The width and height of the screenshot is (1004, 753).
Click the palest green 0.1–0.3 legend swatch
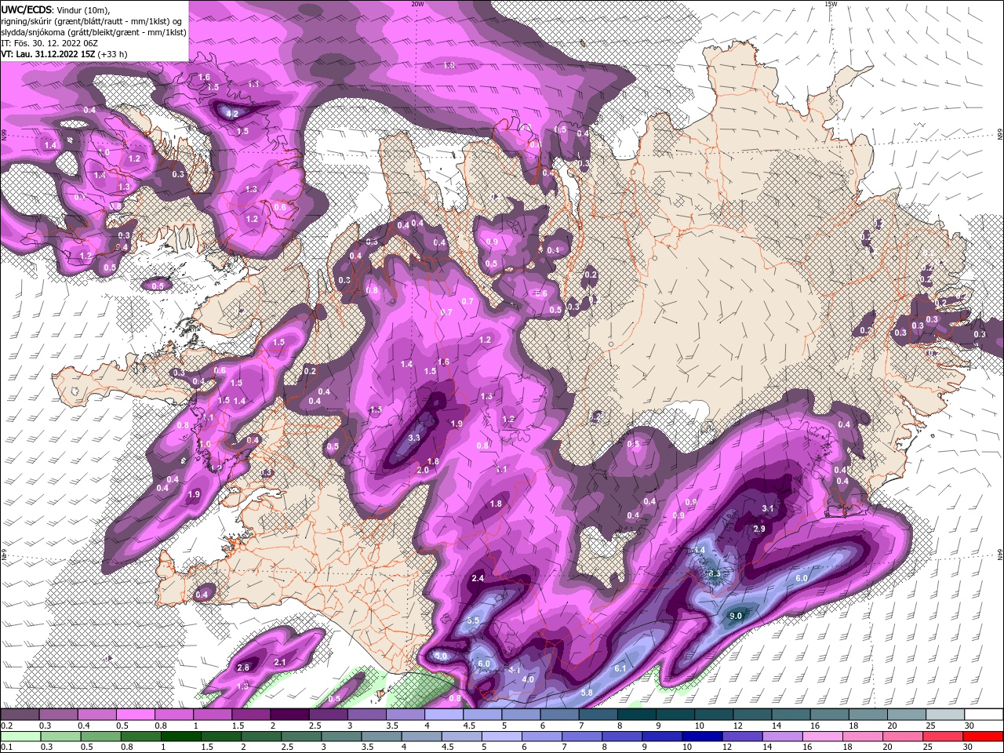coord(20,736)
